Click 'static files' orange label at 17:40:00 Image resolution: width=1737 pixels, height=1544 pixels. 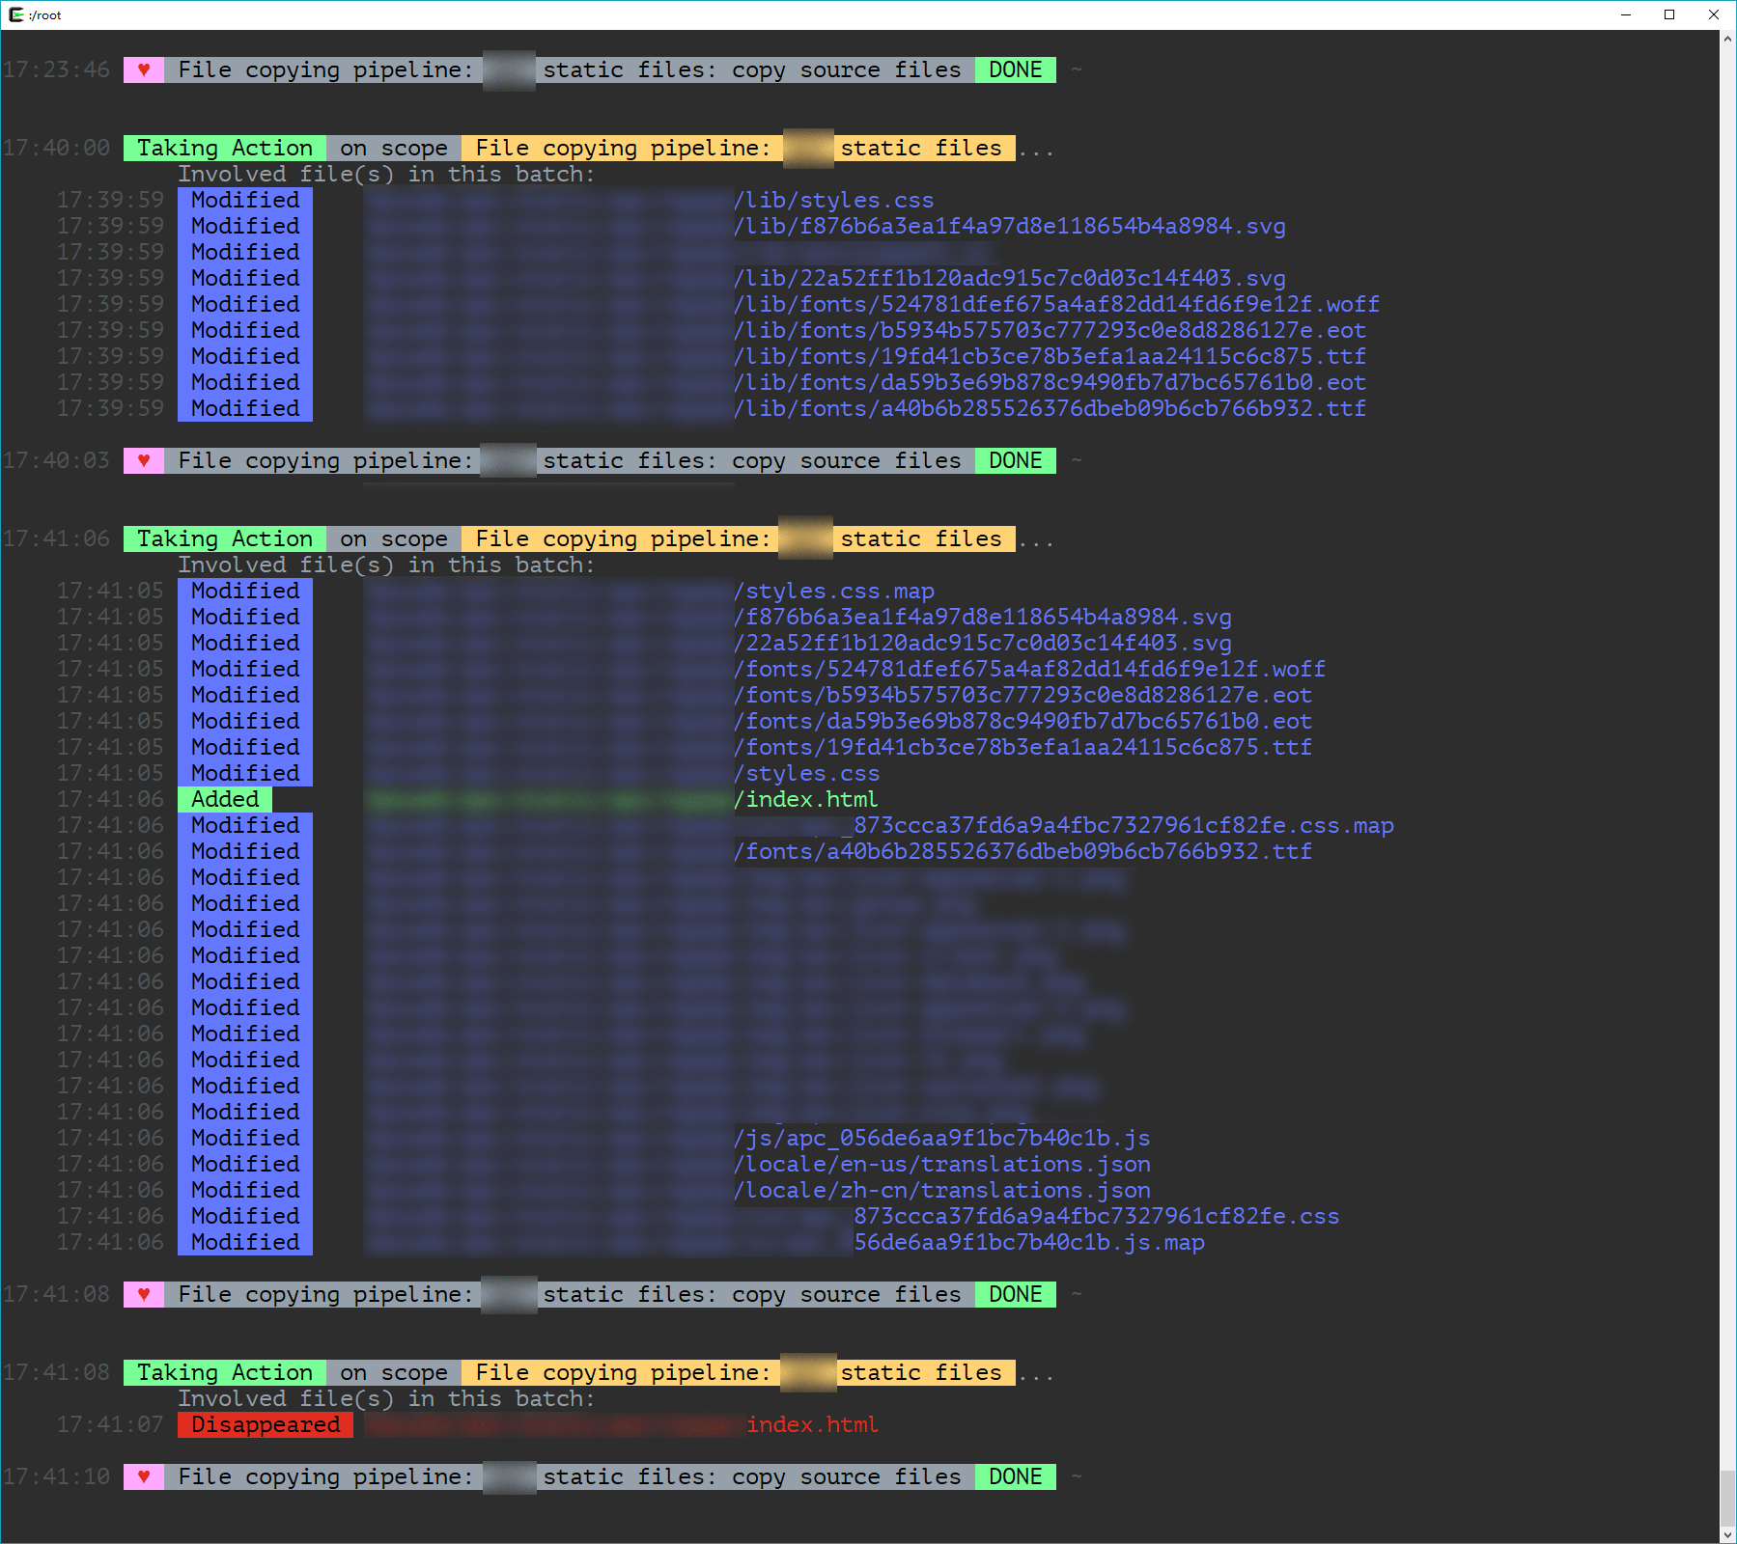click(x=921, y=148)
